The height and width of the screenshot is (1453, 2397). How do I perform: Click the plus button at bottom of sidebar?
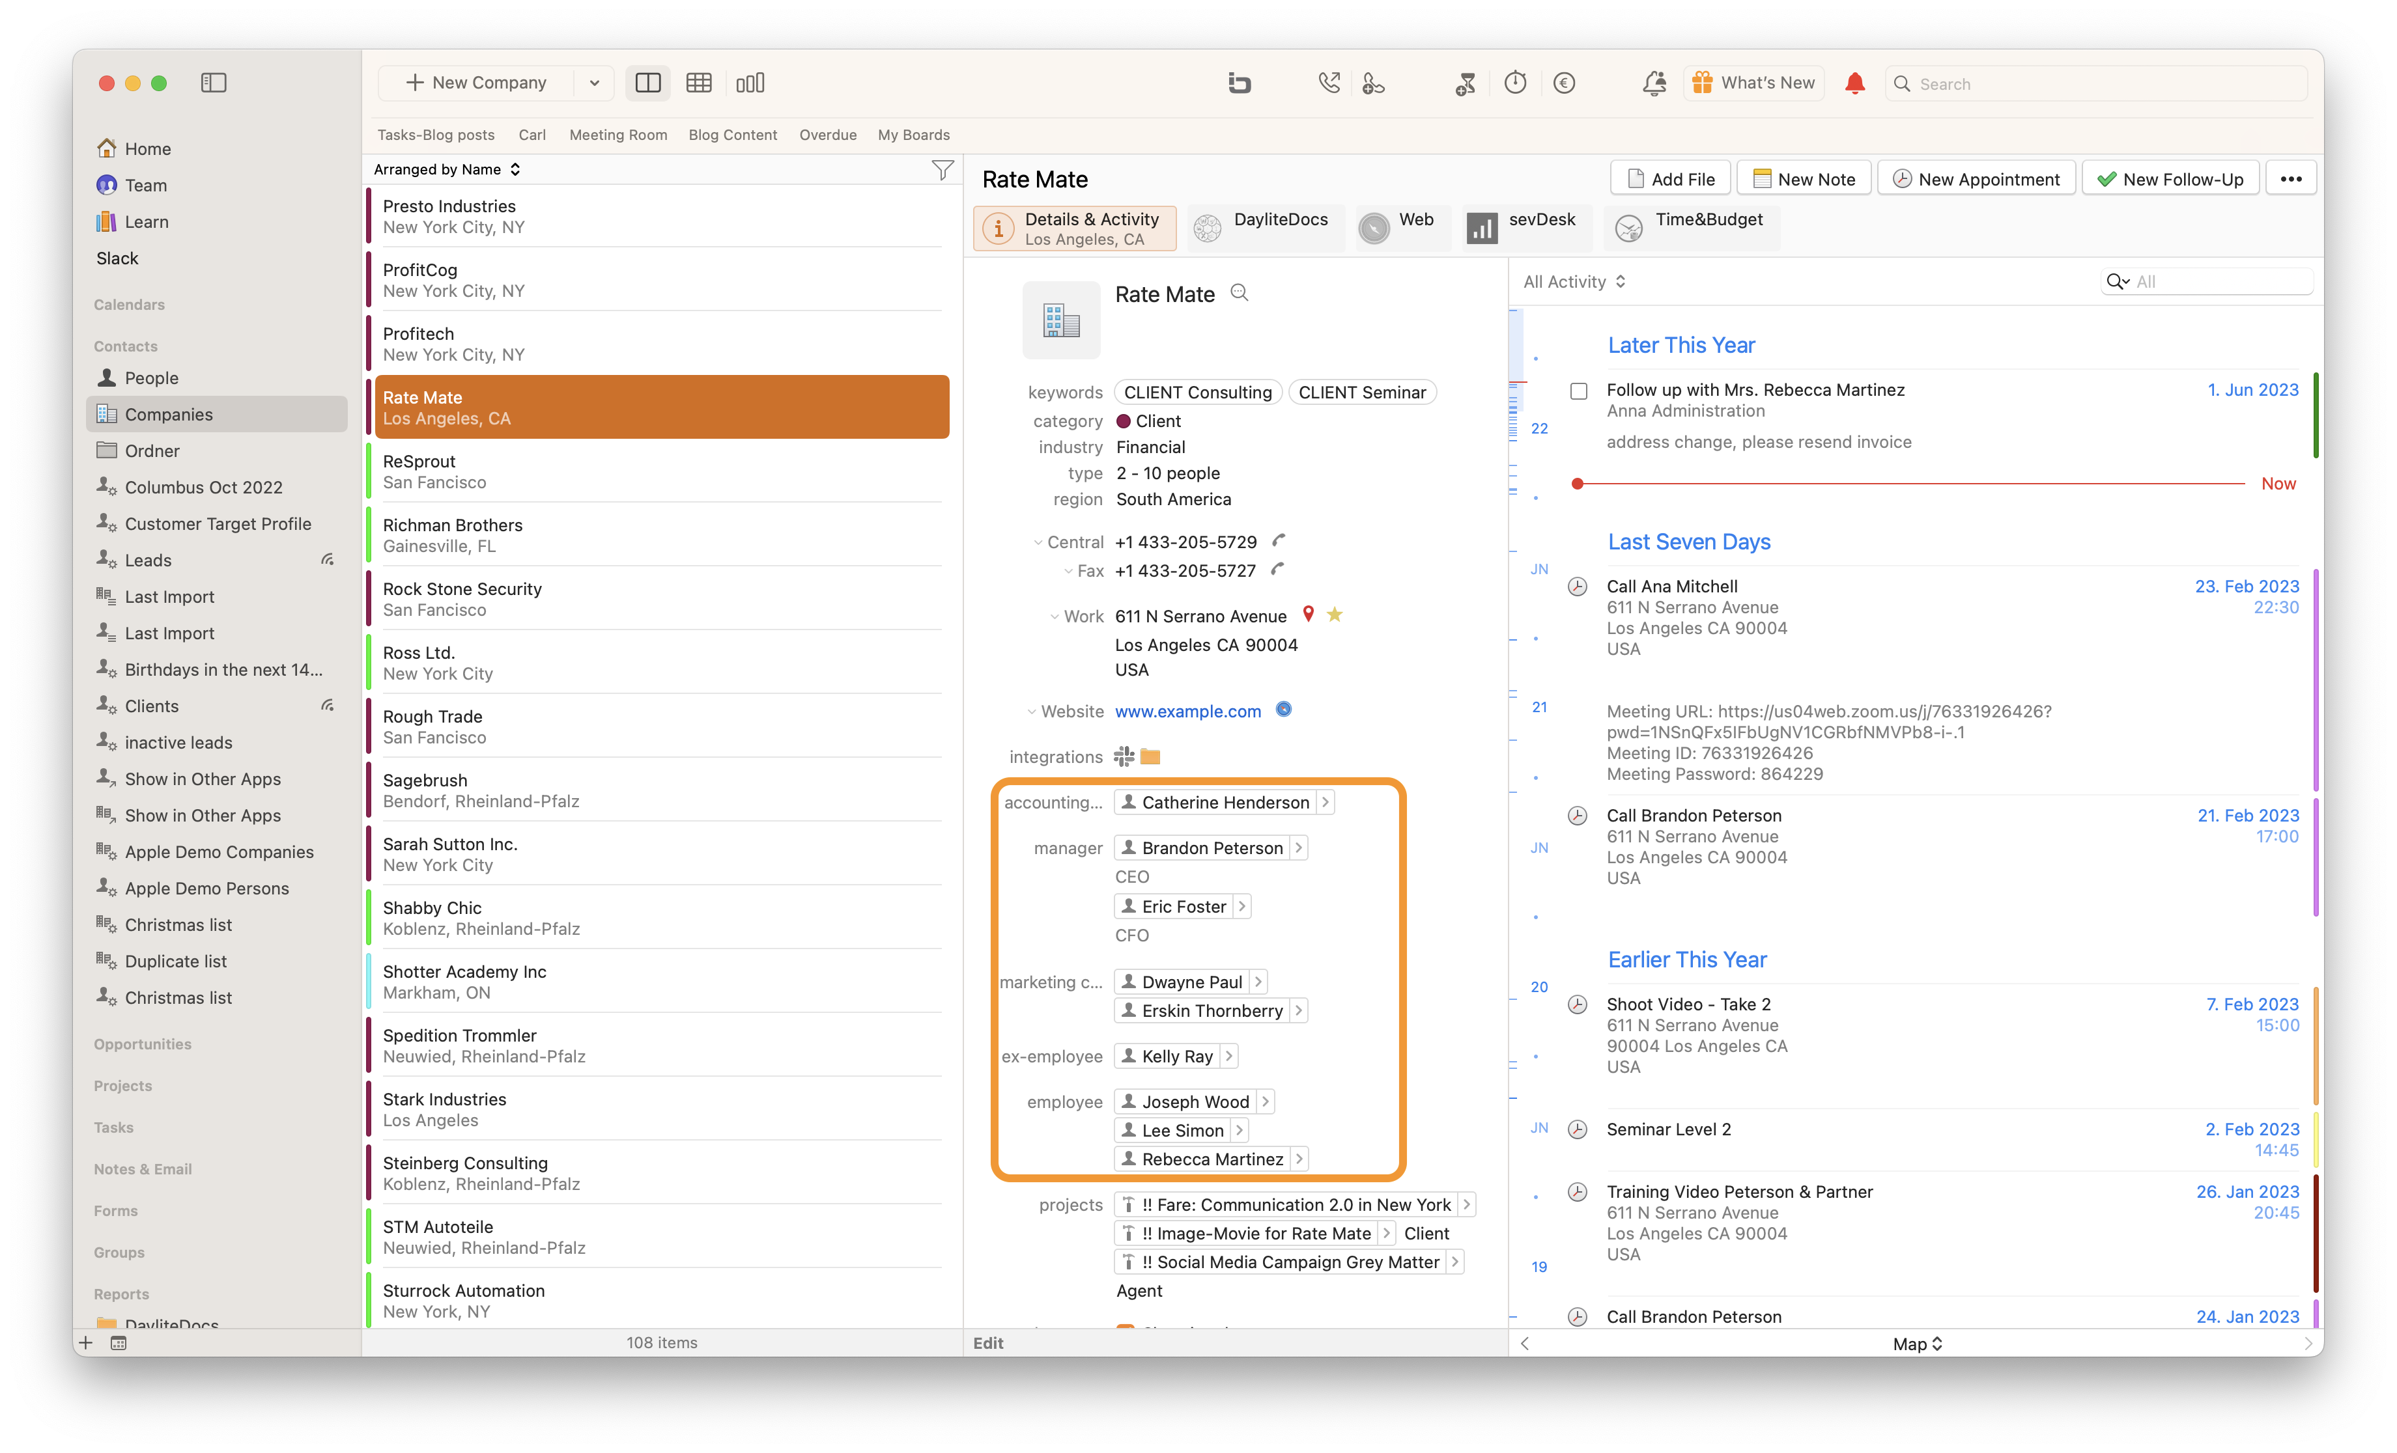[85, 1342]
